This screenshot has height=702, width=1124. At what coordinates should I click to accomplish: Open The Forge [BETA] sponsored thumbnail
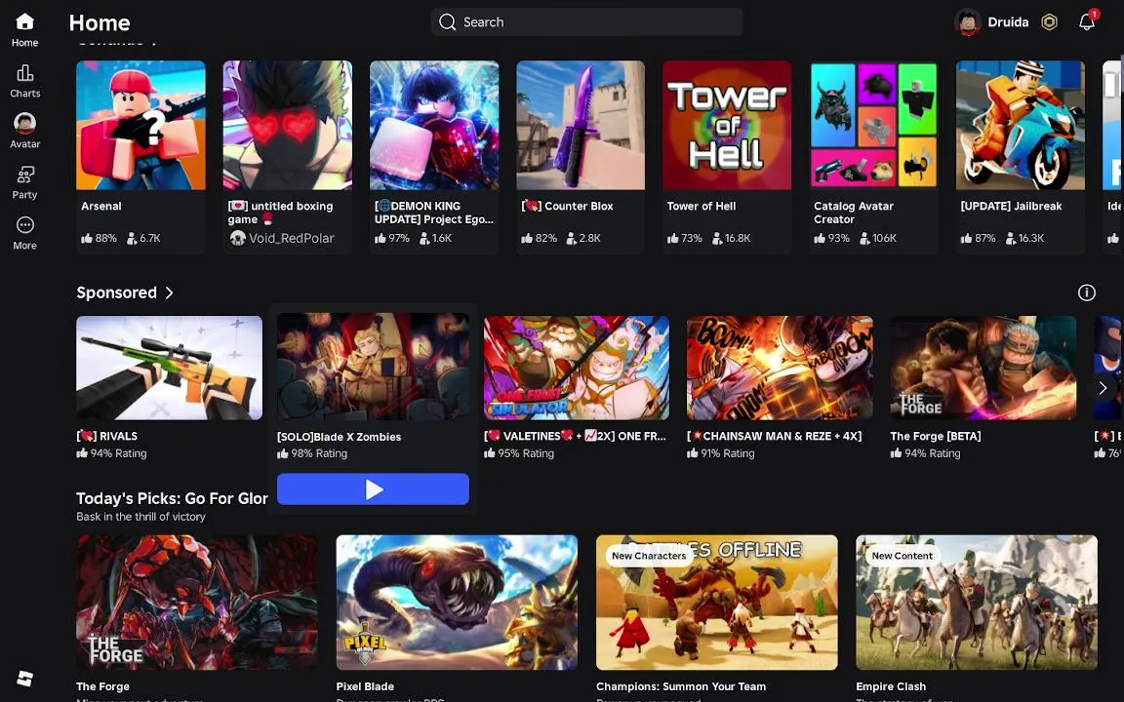pyautogui.click(x=983, y=368)
